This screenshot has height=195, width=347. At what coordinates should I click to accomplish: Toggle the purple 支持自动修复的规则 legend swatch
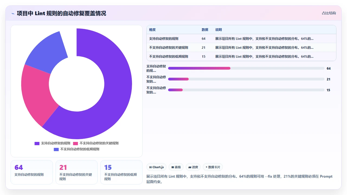click(x=37, y=143)
